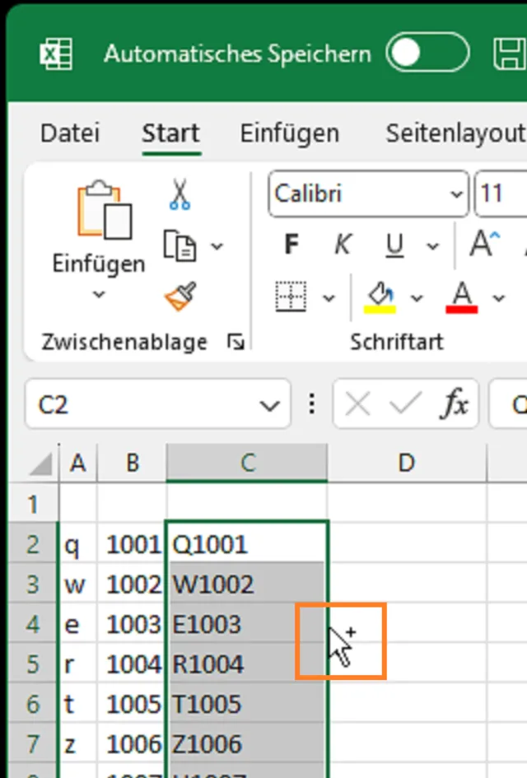Select column D header
The width and height of the screenshot is (527, 778).
pyautogui.click(x=406, y=463)
